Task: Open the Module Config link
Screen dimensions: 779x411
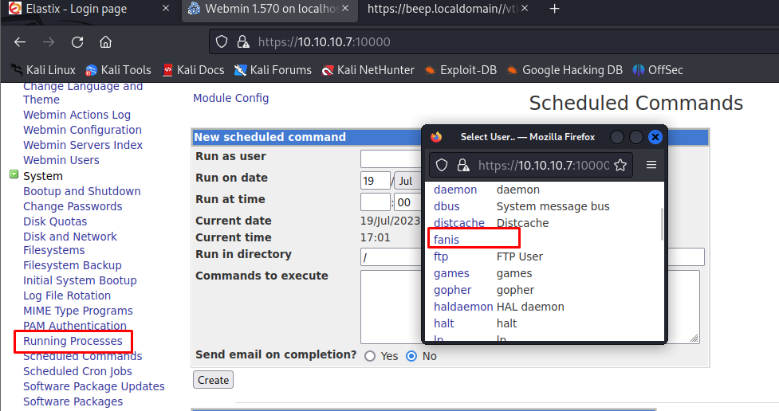Action: click(231, 98)
